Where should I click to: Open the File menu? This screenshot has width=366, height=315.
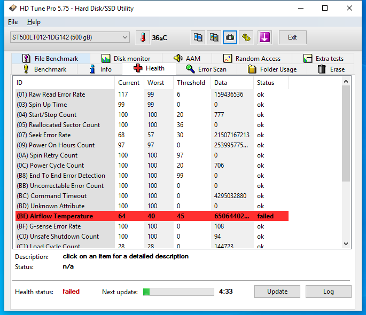point(13,22)
